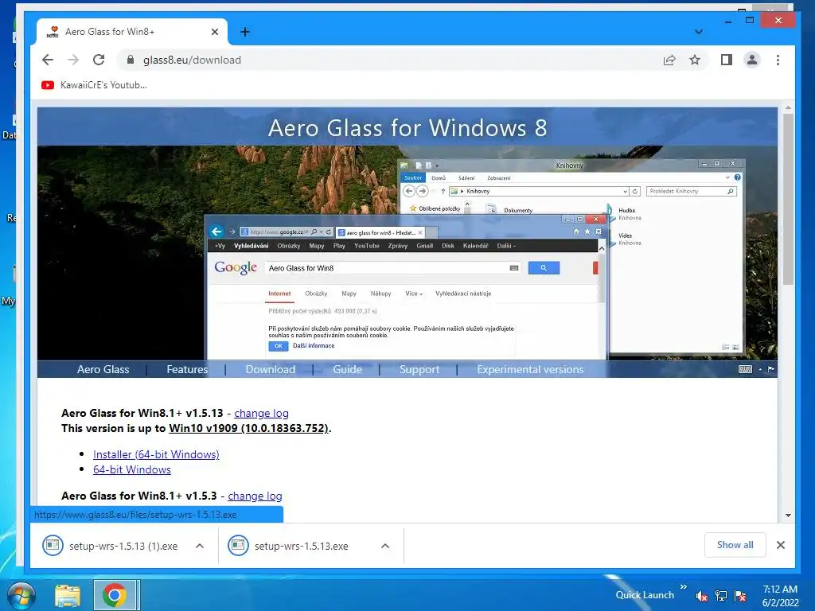
Task: Go to the Download menu item
Action: point(271,369)
